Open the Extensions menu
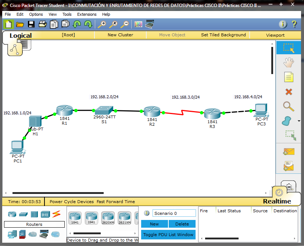The width and height of the screenshot is (304, 246). click(x=87, y=14)
